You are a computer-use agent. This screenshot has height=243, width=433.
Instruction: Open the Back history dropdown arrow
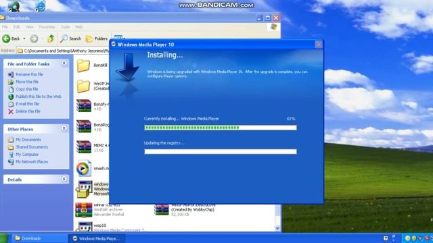(x=24, y=38)
